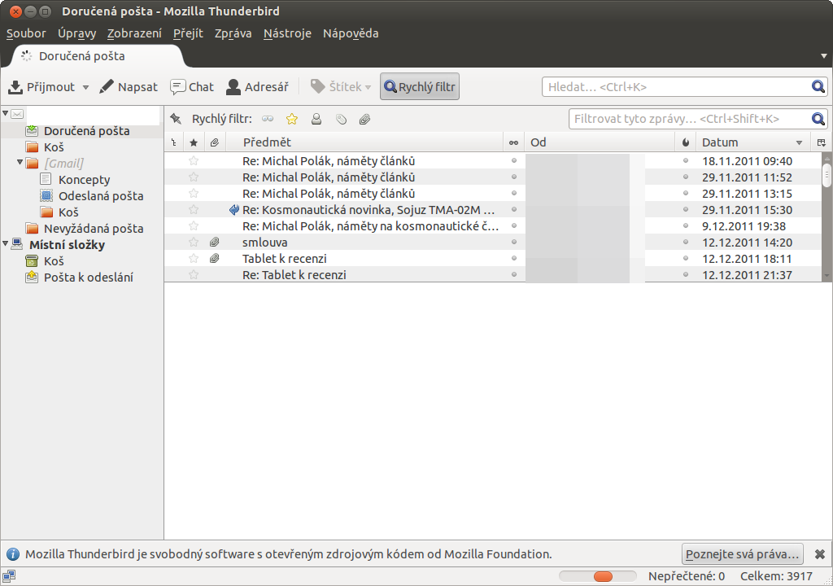Open the Chat toolbar button
Screen dimensions: 833x586
(x=192, y=86)
